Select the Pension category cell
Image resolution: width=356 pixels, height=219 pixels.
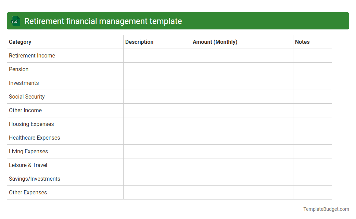tap(18, 69)
